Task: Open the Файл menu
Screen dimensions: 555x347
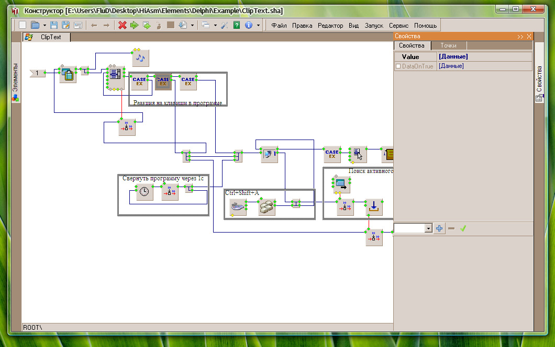Action: coord(279,26)
